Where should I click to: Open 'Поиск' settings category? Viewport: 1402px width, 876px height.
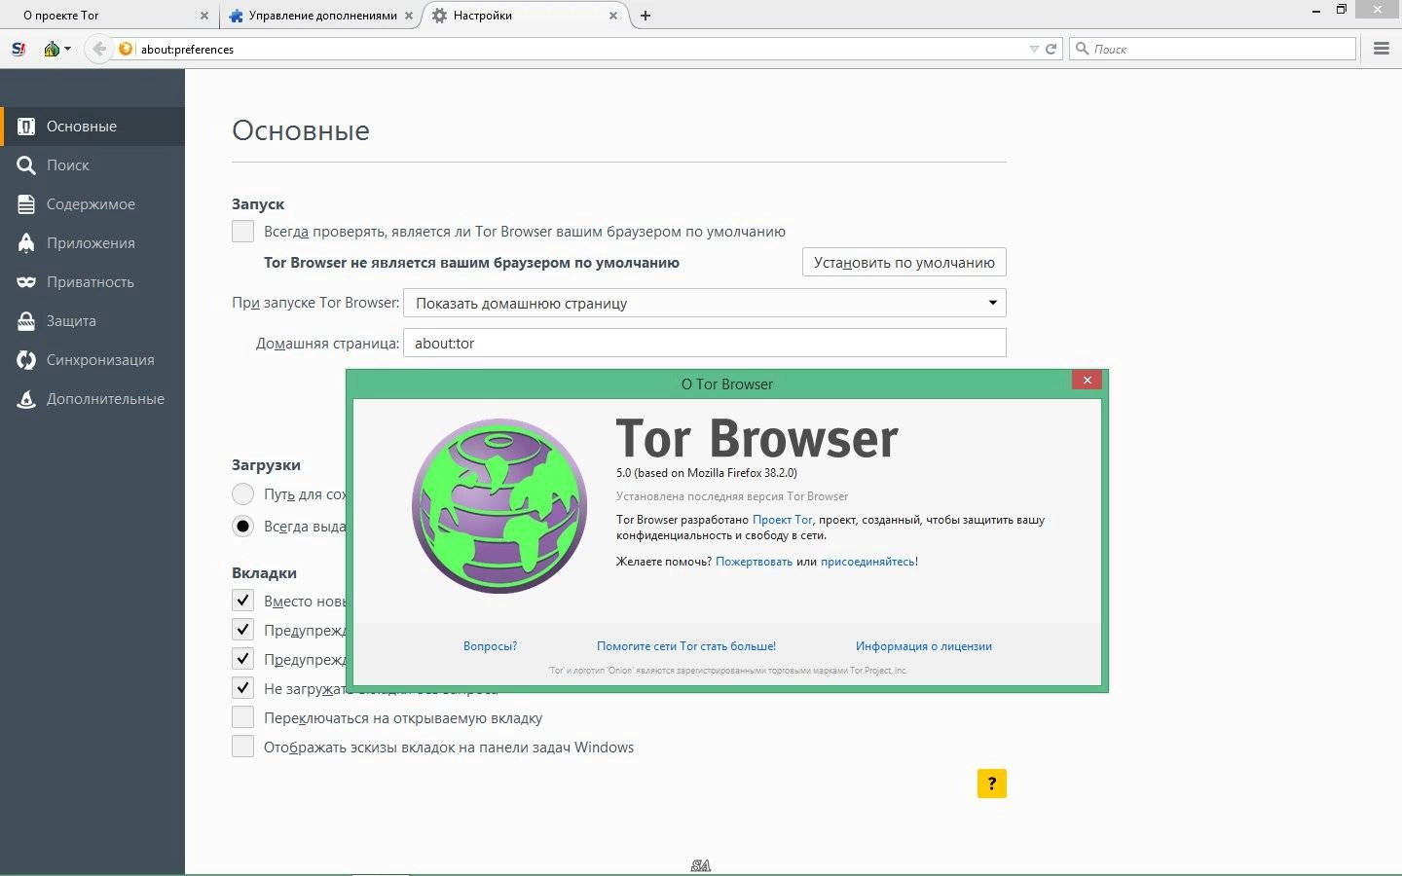click(92, 165)
